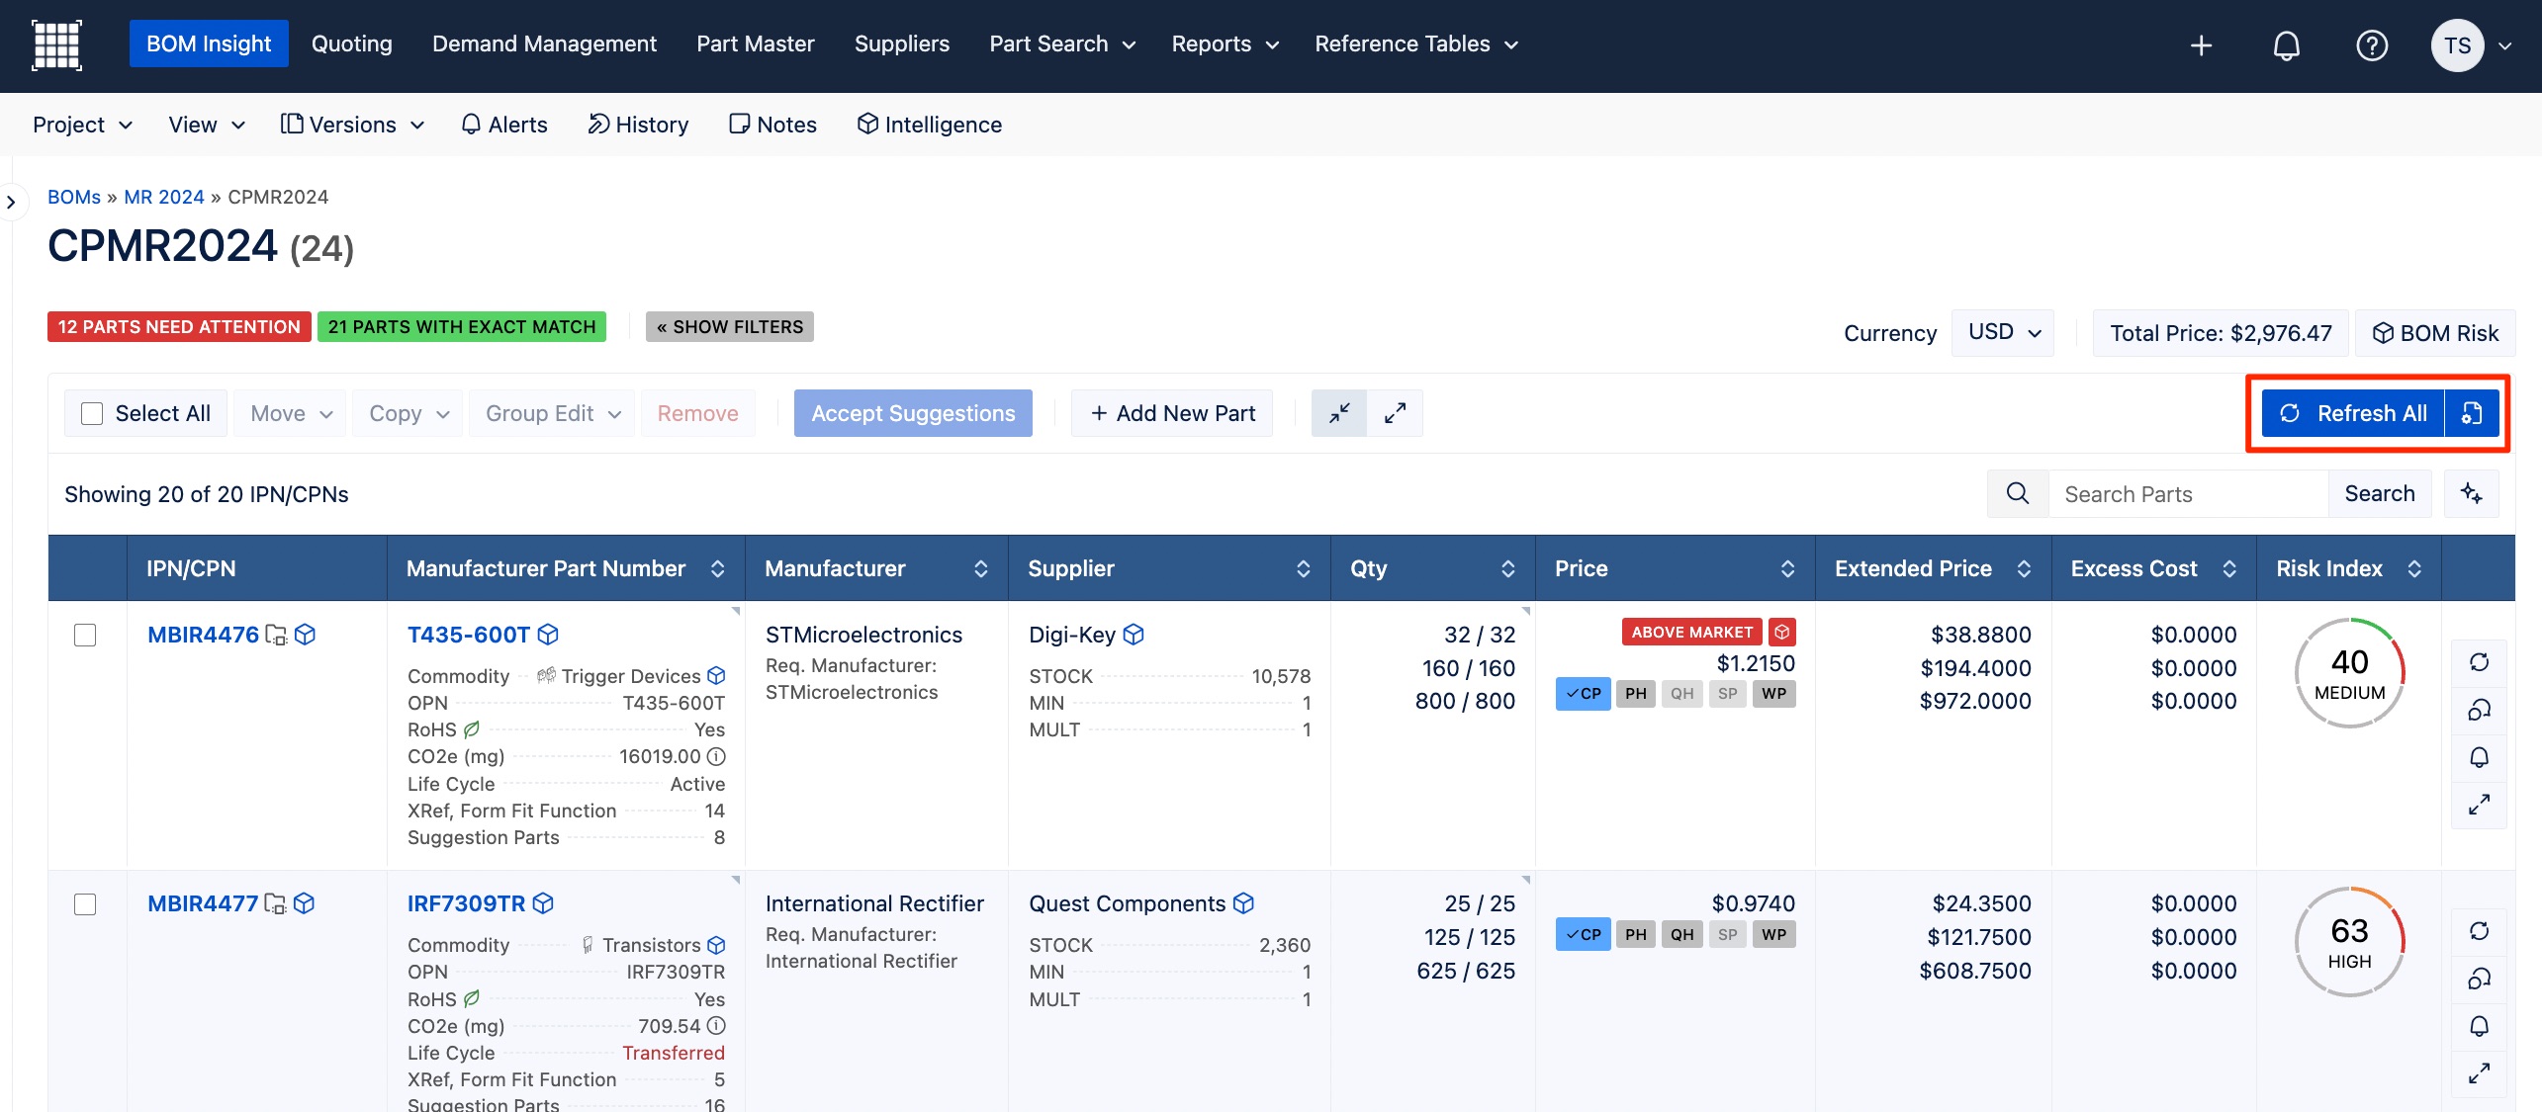Image resolution: width=2542 pixels, height=1112 pixels.
Task: Expand all rows icon button
Action: (x=1395, y=413)
